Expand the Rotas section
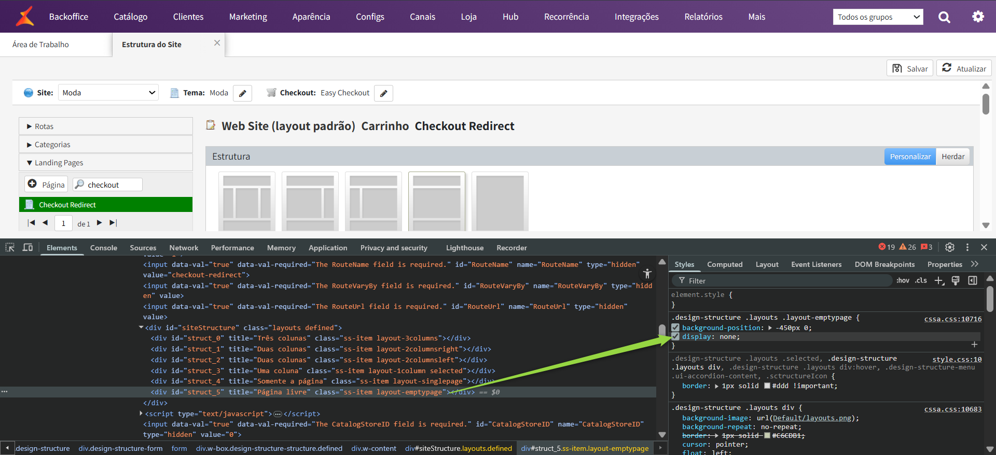 pyautogui.click(x=106, y=126)
